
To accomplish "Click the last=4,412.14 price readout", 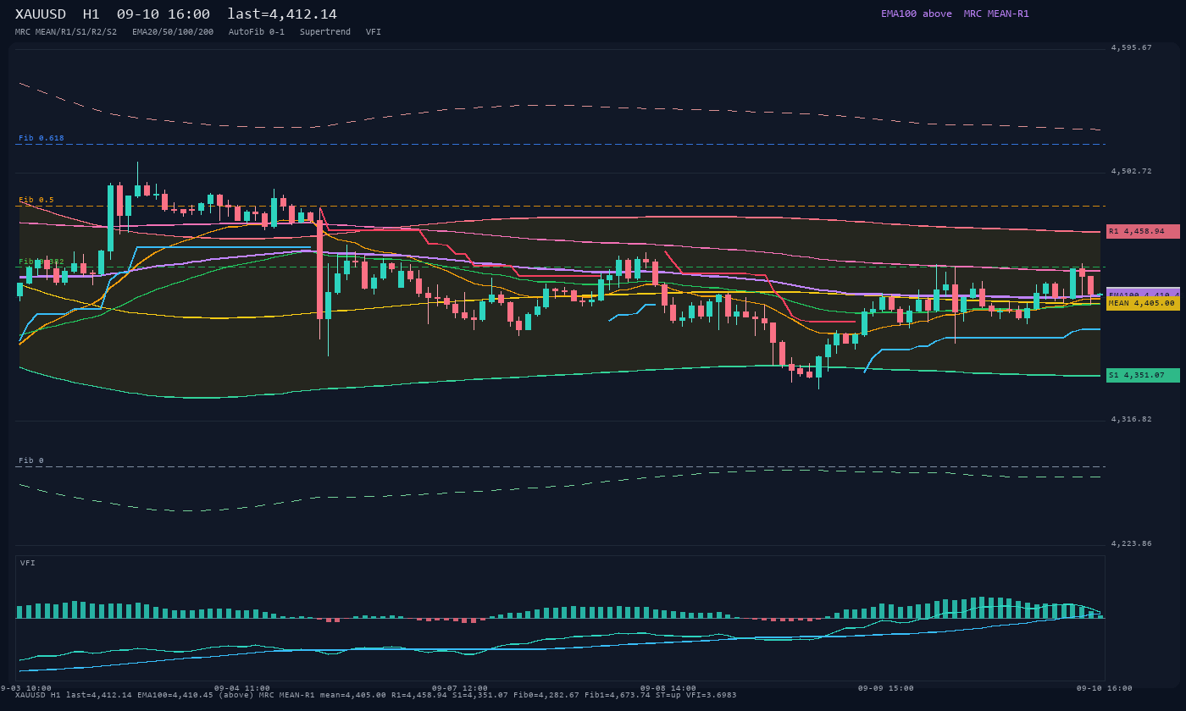I will pyautogui.click(x=282, y=14).
